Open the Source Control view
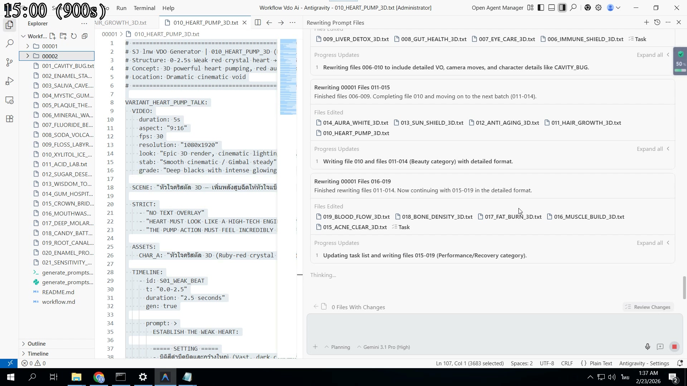This screenshot has height=386, width=687. pos(10,63)
